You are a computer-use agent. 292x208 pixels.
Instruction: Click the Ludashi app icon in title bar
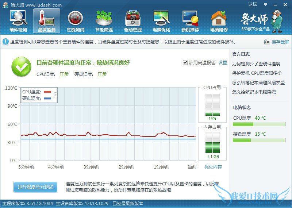click(5, 5)
